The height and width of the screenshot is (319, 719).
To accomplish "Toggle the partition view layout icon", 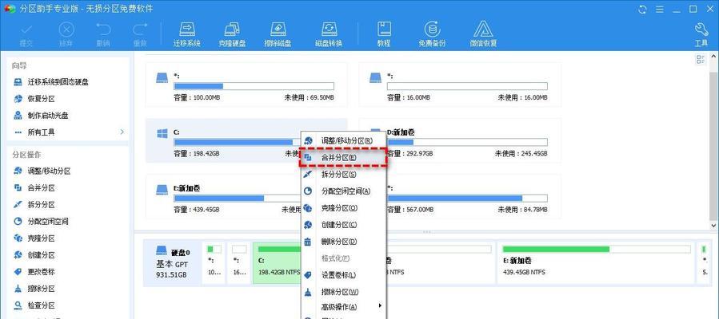I will pos(701,59).
